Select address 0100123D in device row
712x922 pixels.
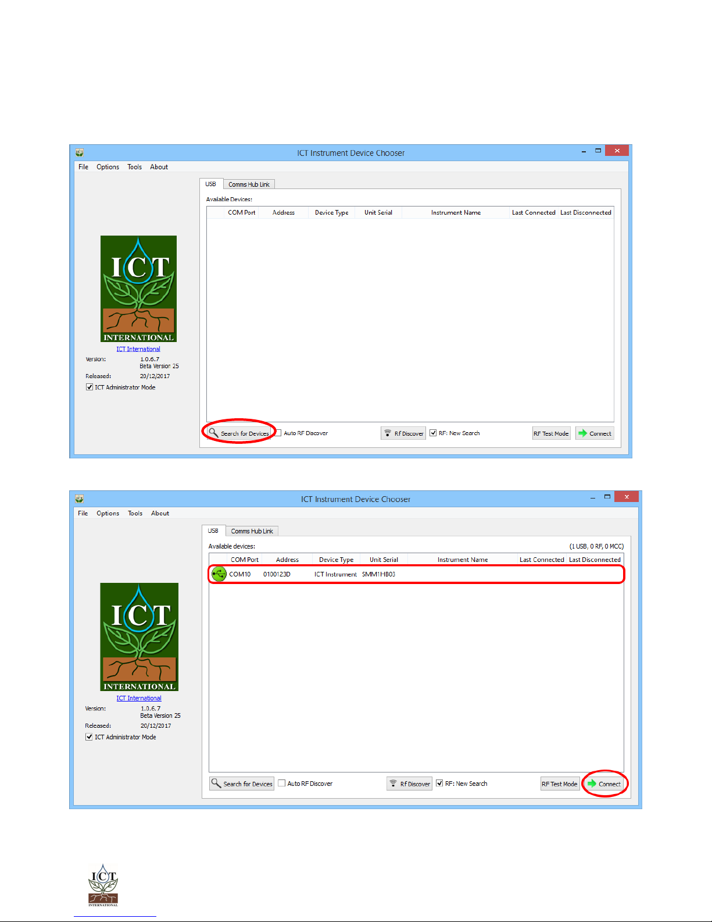(x=277, y=574)
